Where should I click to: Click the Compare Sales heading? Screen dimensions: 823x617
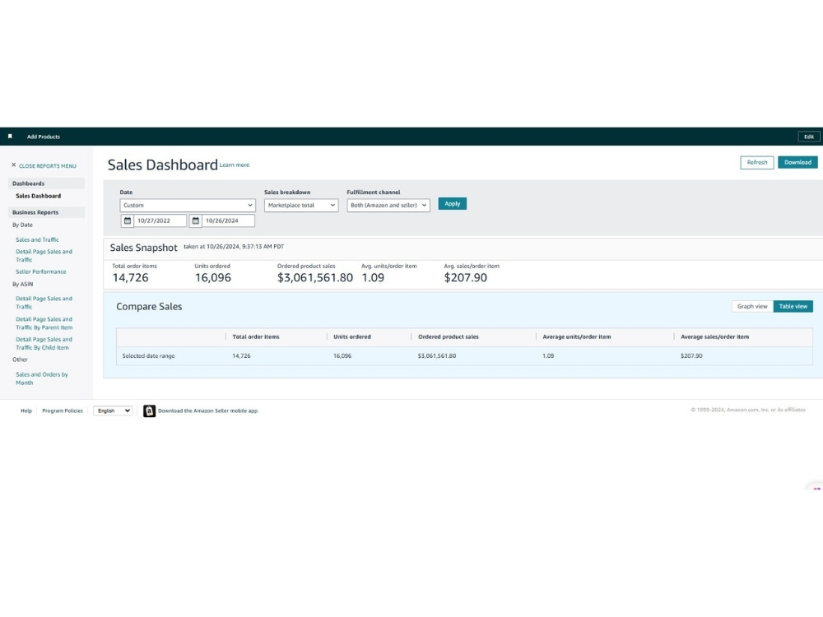pos(149,306)
